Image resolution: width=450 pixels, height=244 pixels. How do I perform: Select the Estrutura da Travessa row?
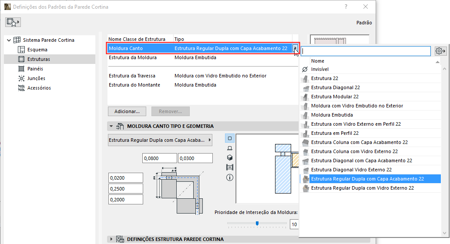click(x=203, y=76)
